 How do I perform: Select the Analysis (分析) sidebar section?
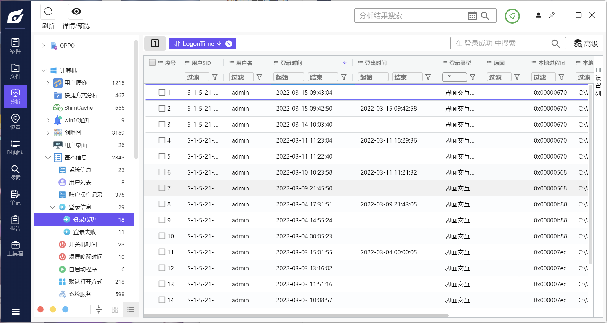(x=15, y=96)
